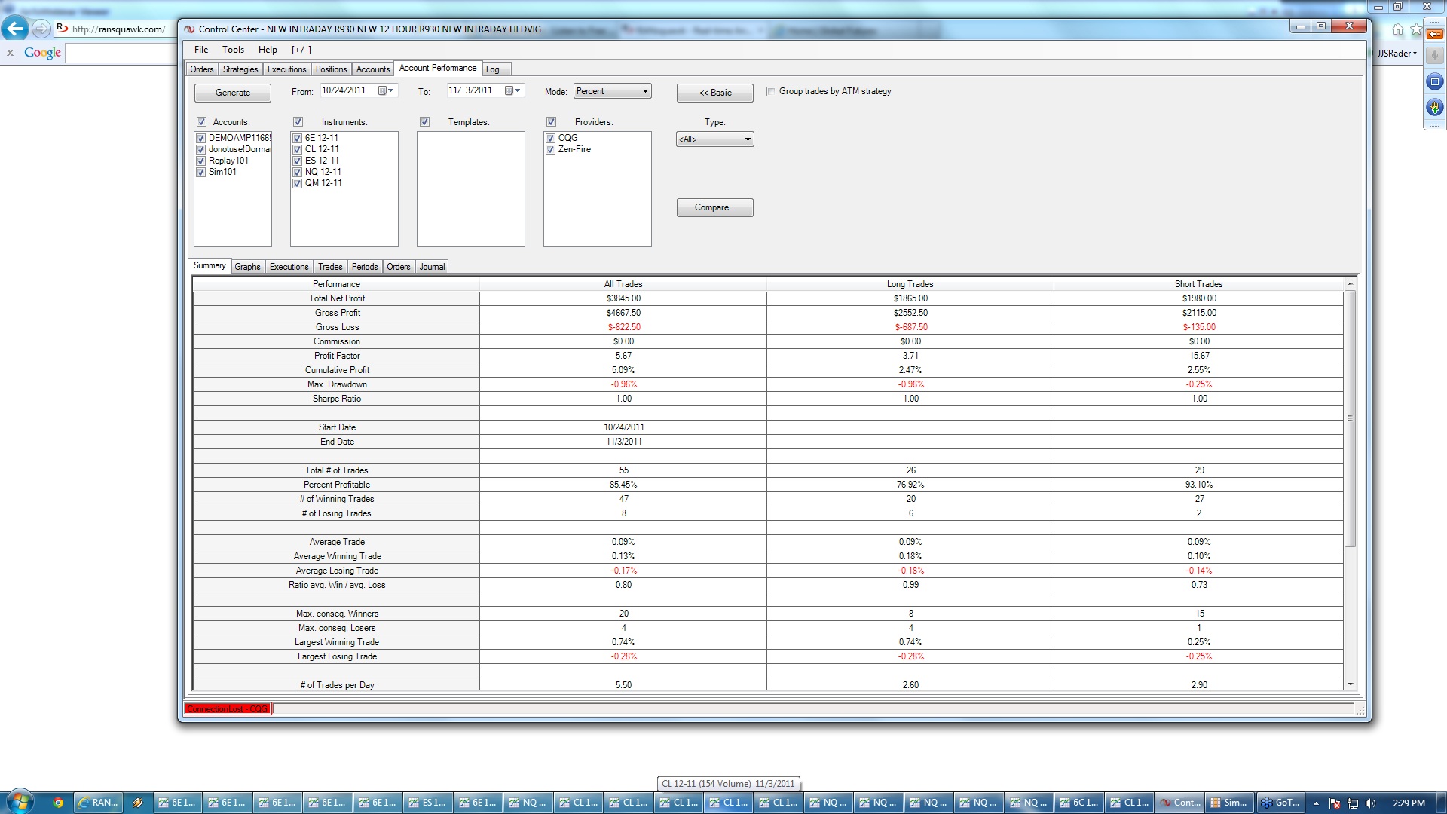1447x814 pixels.
Task: Open the ES1... chart taskbar item
Action: click(428, 803)
